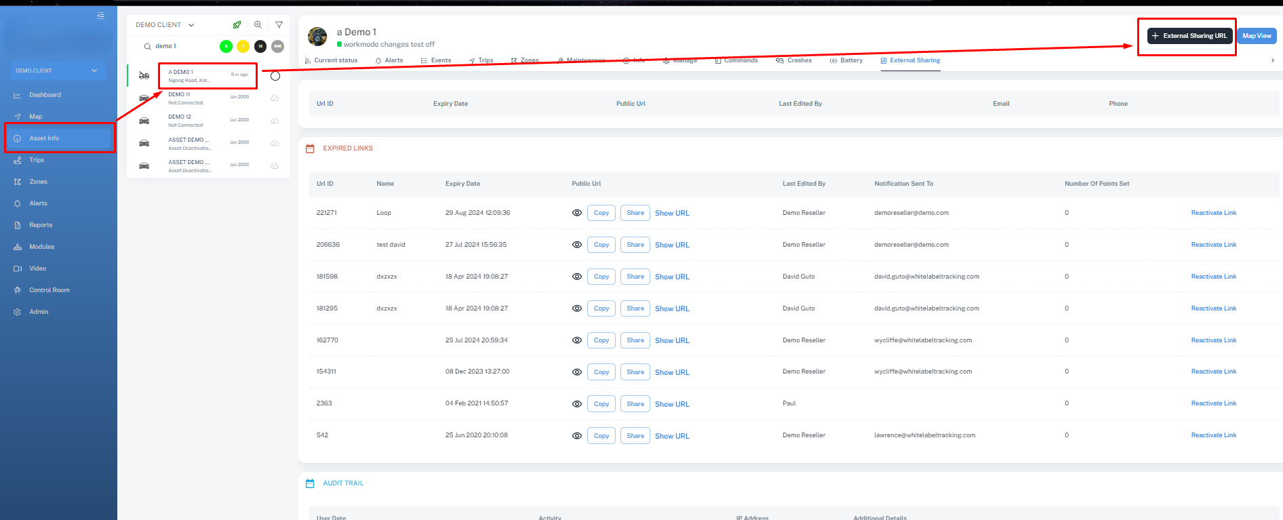
Task: Open Reports from the sidebar menu
Action: [x=41, y=225]
